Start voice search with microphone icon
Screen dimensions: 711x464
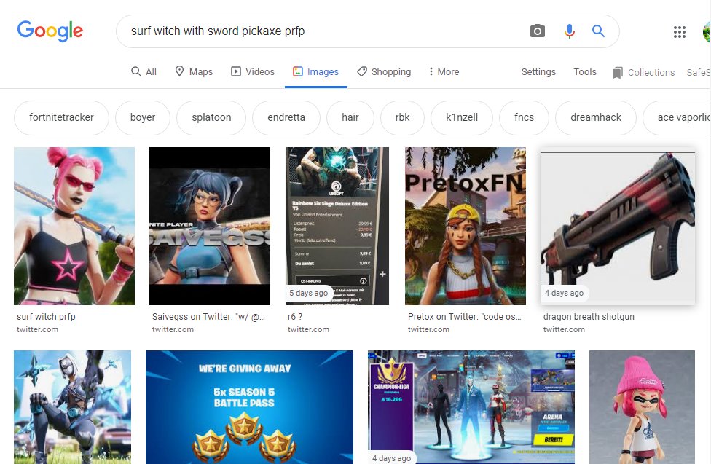pyautogui.click(x=570, y=31)
